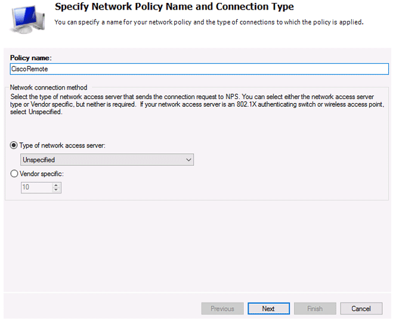Select the Vendor specific radio button
The height and width of the screenshot is (324, 396).
tap(14, 174)
